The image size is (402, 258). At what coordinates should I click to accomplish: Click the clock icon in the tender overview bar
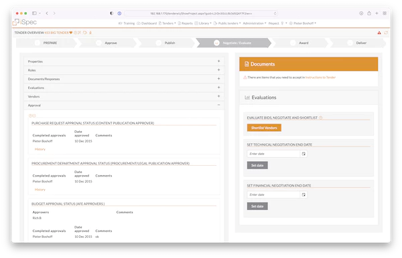point(75,33)
